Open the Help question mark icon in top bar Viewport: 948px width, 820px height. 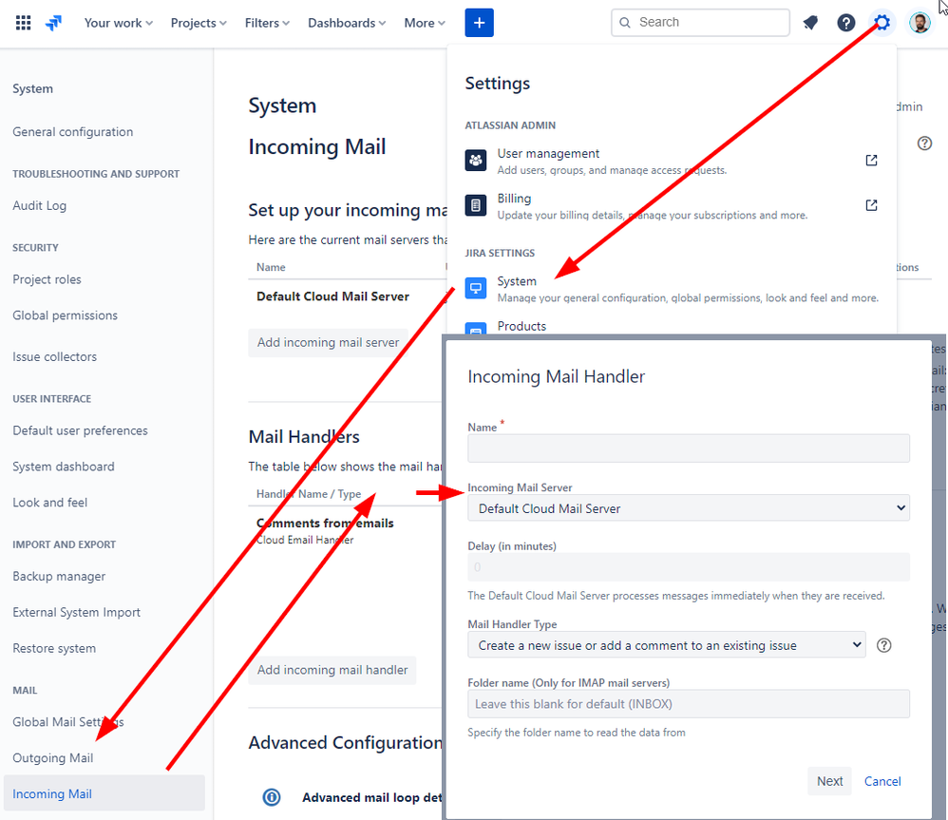coord(845,23)
